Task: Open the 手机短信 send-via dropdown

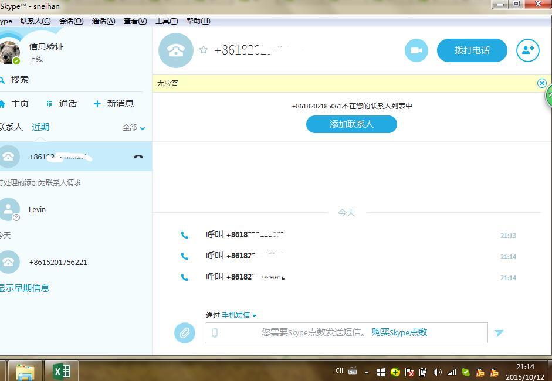Action: click(x=239, y=315)
